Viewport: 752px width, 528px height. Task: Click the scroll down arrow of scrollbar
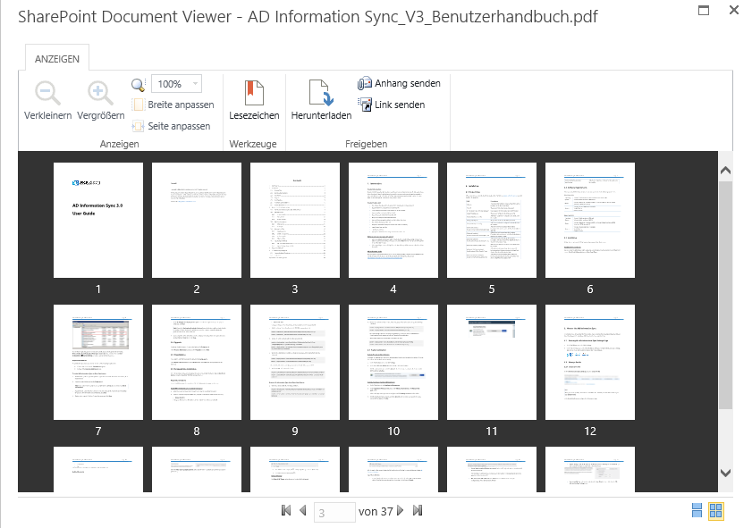[726, 473]
